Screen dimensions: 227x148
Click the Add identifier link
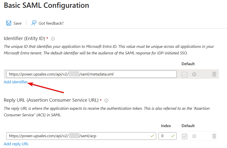(x=16, y=82)
